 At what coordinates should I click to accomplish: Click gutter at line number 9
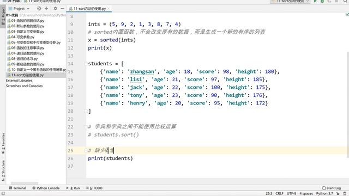[x=71, y=24]
